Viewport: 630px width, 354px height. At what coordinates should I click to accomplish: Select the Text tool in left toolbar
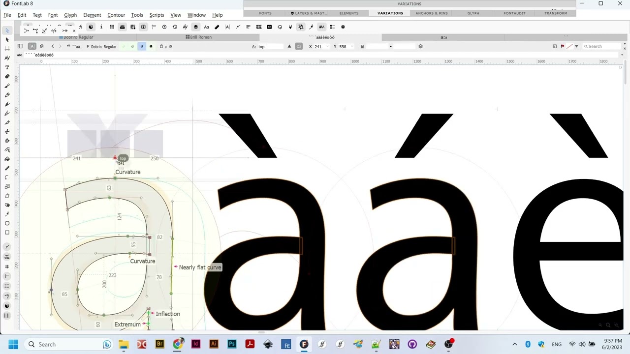point(7,67)
